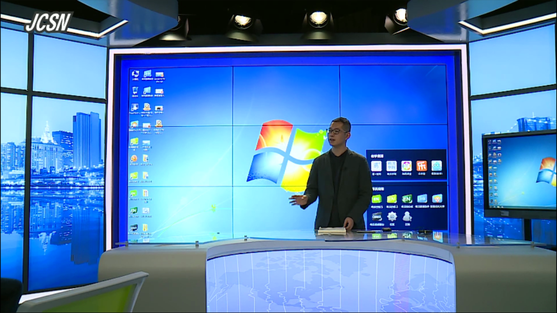Open the white 易 app in launcher panel

[376, 166]
